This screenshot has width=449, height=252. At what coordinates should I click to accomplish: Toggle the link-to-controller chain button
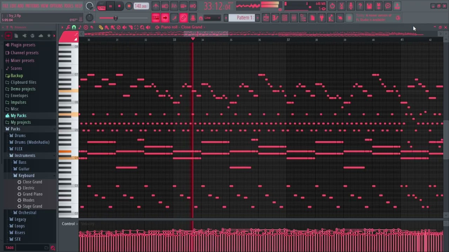(x=183, y=18)
